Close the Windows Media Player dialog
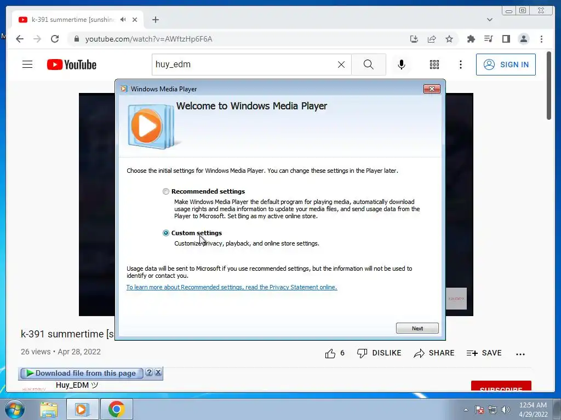The image size is (561, 420). pos(432,89)
